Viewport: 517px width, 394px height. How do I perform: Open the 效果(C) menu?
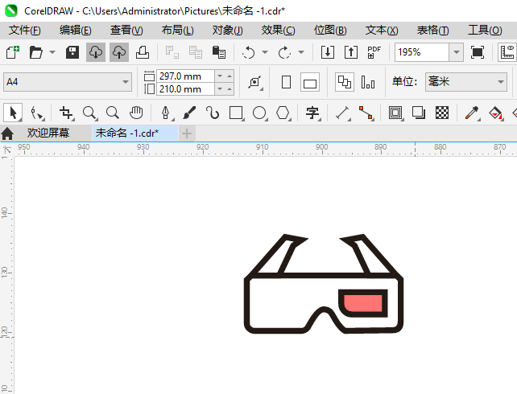coord(279,31)
